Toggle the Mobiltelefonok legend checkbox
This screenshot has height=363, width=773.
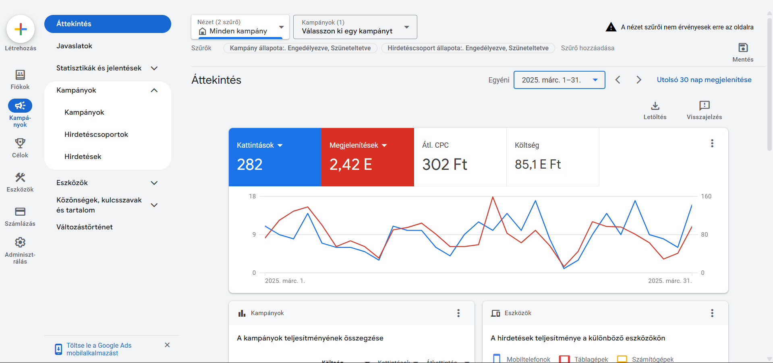(497, 359)
